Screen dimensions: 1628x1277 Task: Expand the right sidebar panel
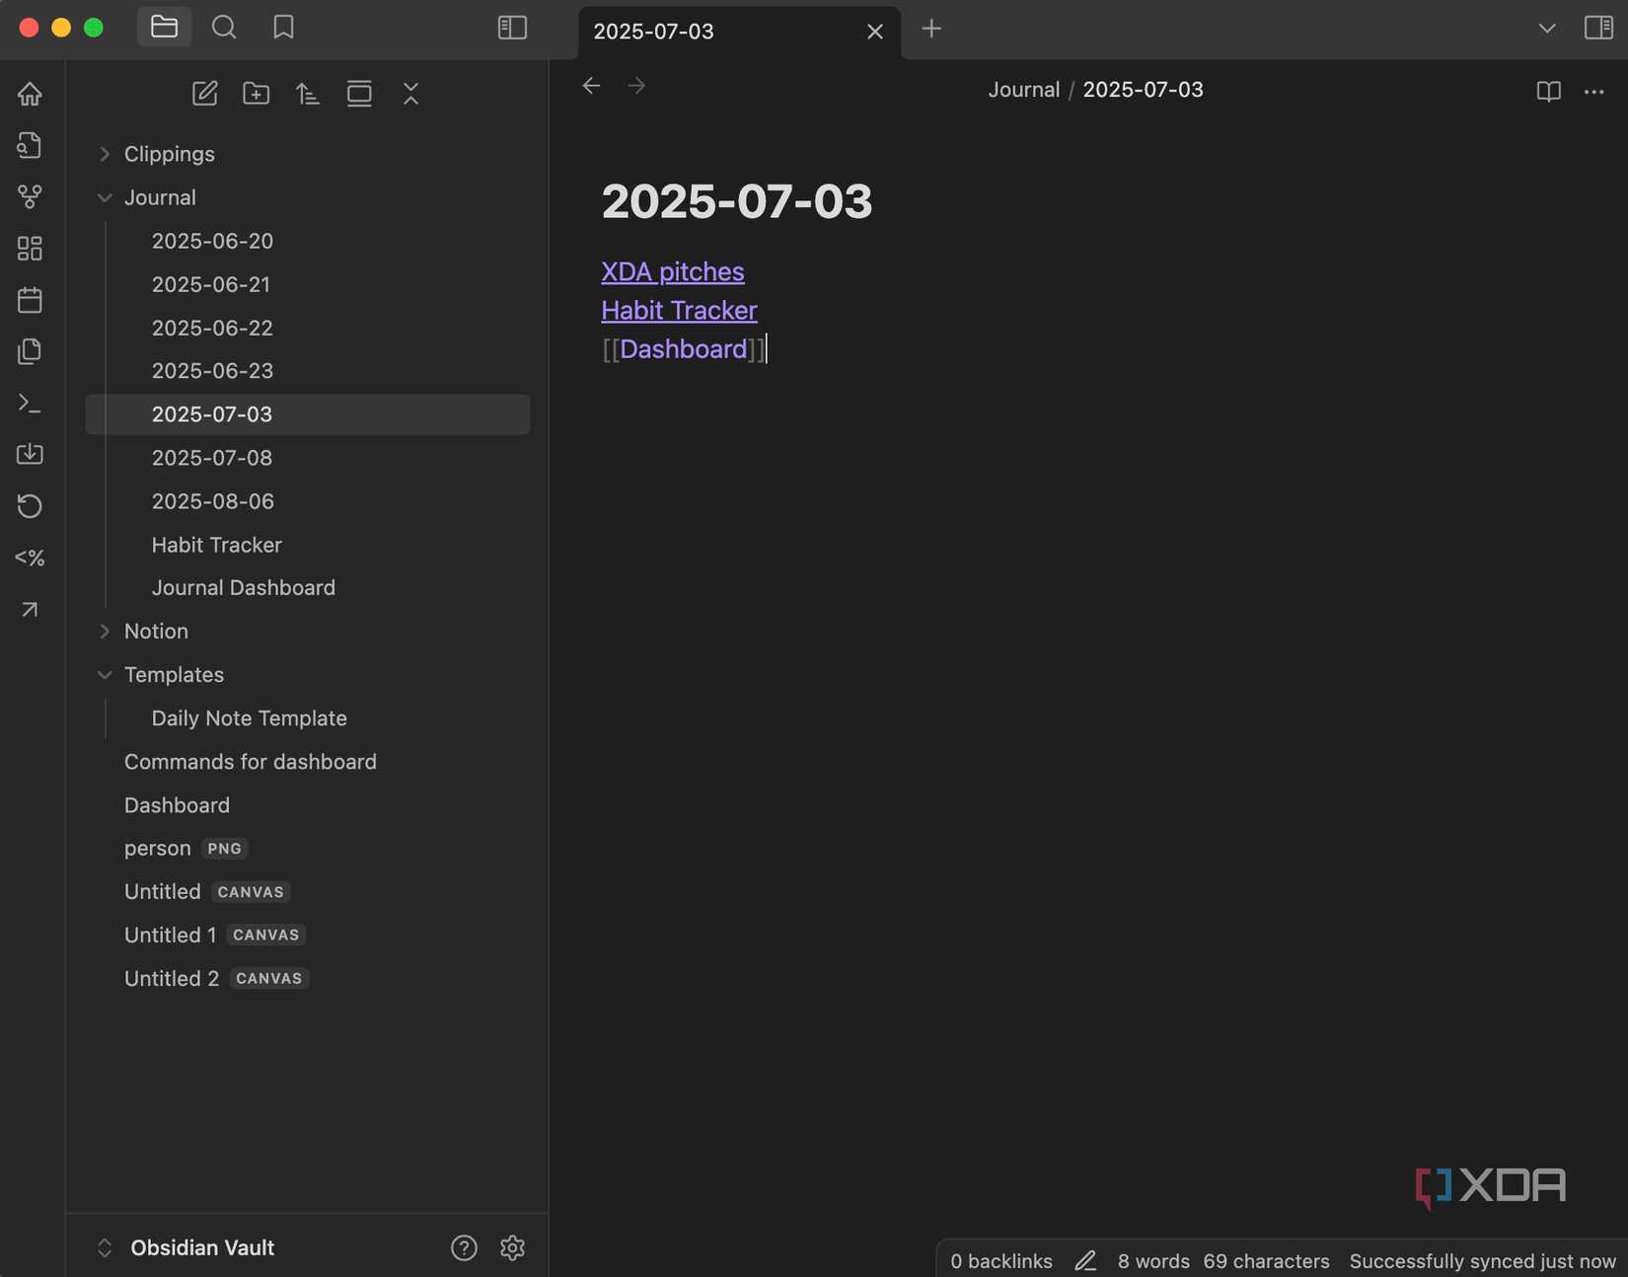coord(1598,27)
